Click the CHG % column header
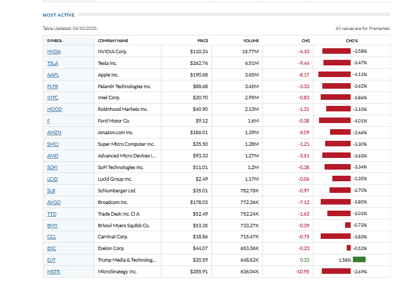 coord(352,40)
